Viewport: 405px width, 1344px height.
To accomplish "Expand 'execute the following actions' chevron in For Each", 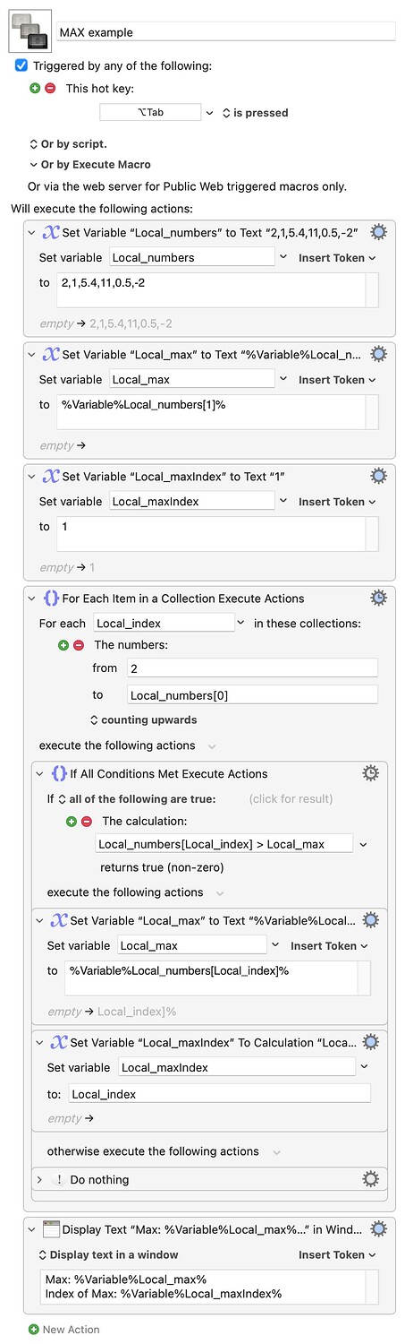I will (x=212, y=745).
